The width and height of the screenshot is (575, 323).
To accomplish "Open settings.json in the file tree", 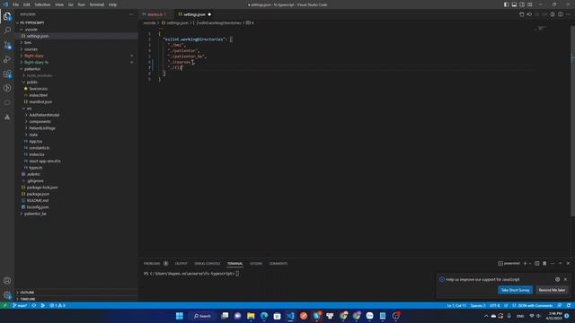I will 38,36.
